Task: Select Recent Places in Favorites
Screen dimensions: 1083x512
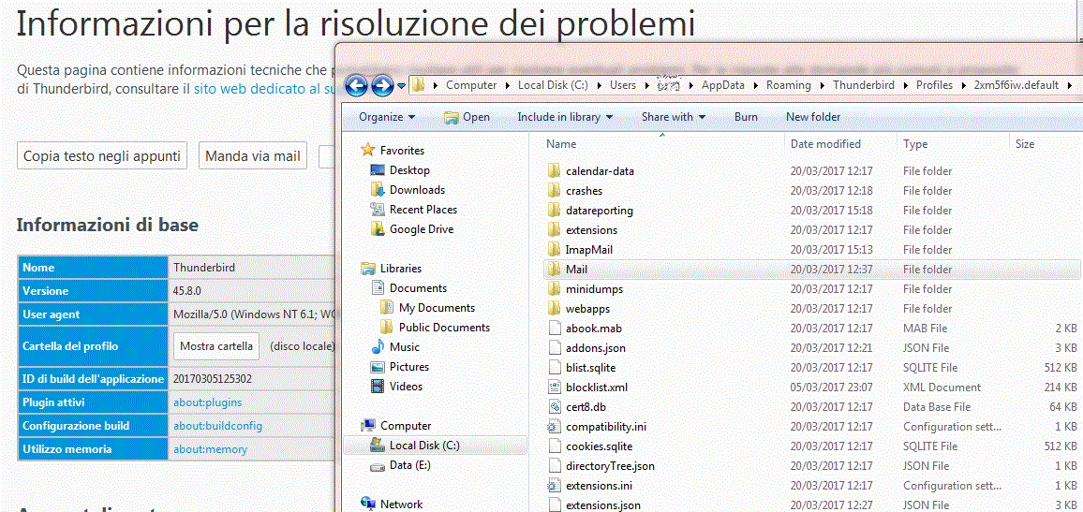Action: click(423, 209)
